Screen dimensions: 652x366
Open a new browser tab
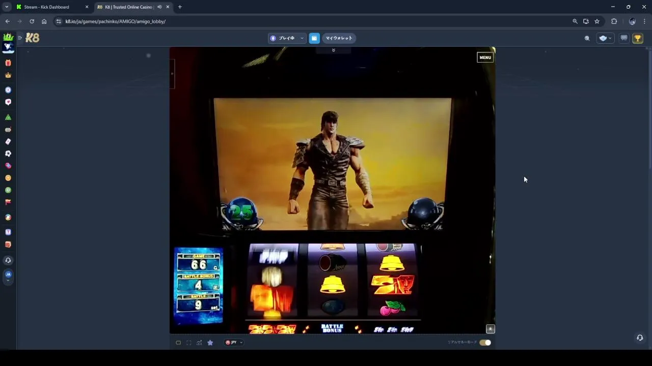click(180, 7)
